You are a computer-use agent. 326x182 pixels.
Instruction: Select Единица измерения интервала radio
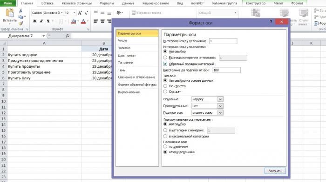165,58
